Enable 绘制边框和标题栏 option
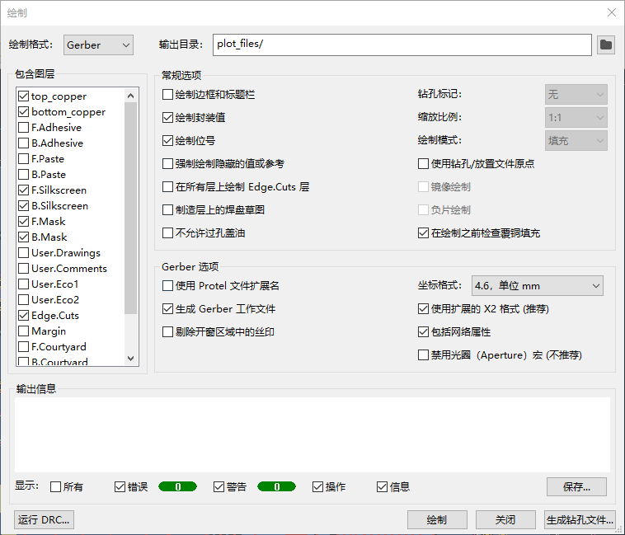The width and height of the screenshot is (625, 535). 168,95
